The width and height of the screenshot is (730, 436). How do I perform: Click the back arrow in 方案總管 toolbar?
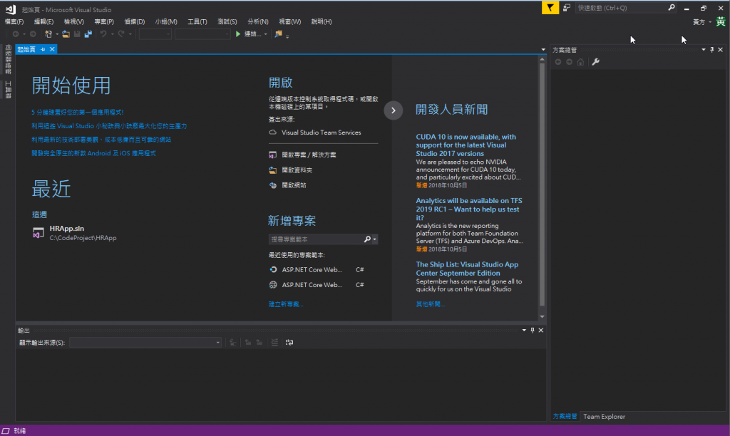click(x=558, y=62)
